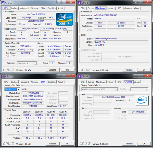Click the motherboard Model field N56VM

point(111,19)
